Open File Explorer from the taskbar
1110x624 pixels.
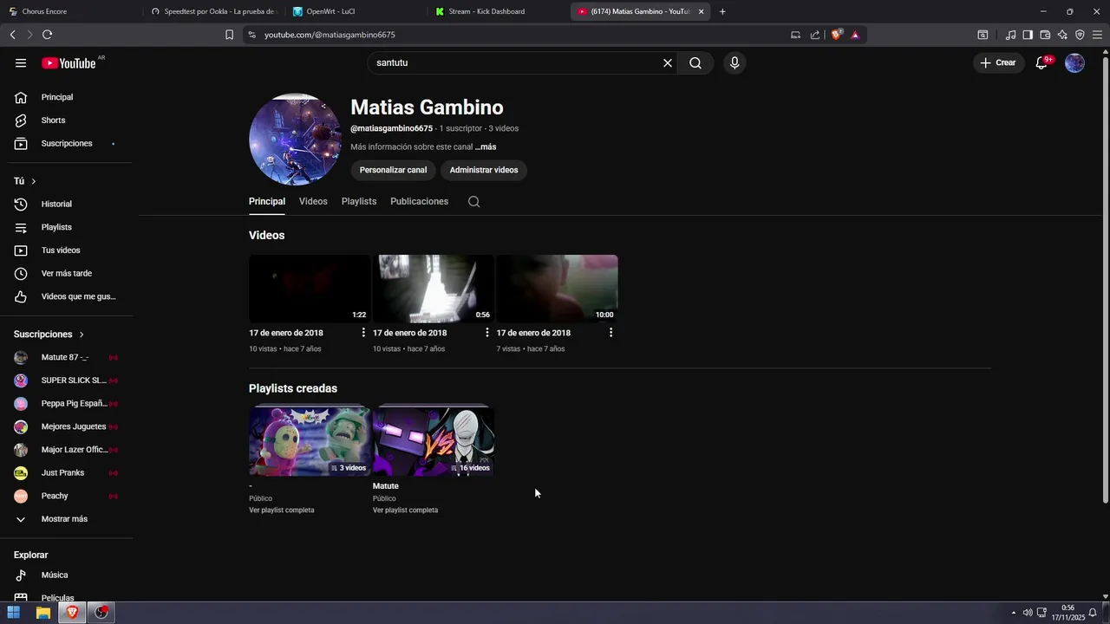coord(42,613)
